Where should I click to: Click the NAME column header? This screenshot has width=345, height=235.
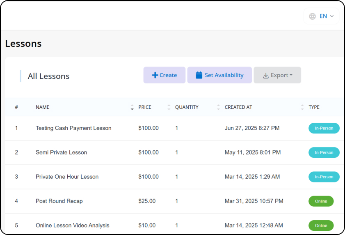pyautogui.click(x=43, y=107)
